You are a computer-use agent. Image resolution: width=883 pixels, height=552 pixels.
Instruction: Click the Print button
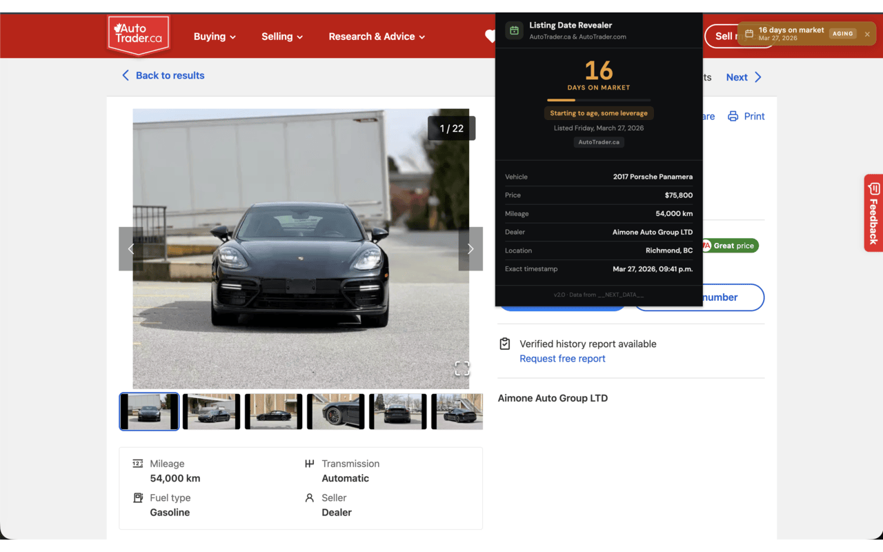(746, 116)
